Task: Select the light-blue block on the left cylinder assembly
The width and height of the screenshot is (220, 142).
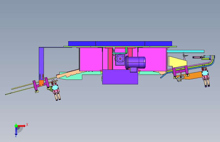Action: pyautogui.click(x=55, y=88)
